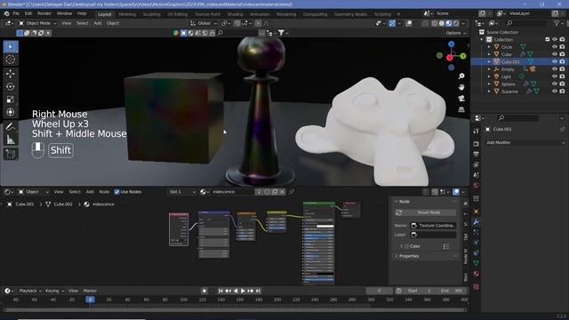The width and height of the screenshot is (569, 320).
Task: Click the Reset Node button
Action: pyautogui.click(x=425, y=212)
